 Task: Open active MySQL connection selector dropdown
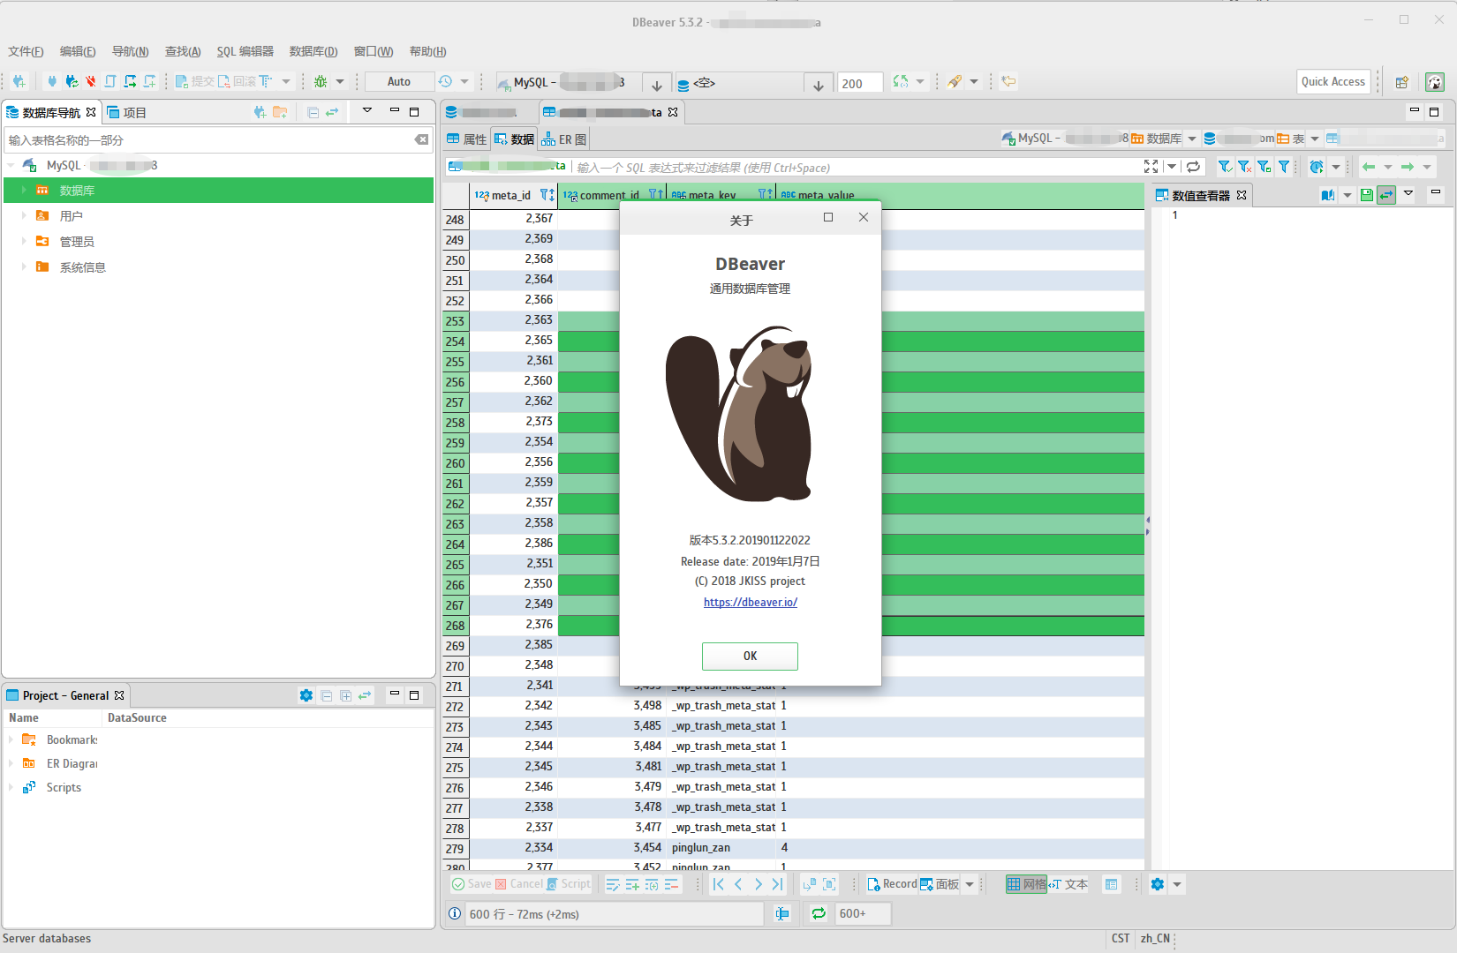coord(656,84)
